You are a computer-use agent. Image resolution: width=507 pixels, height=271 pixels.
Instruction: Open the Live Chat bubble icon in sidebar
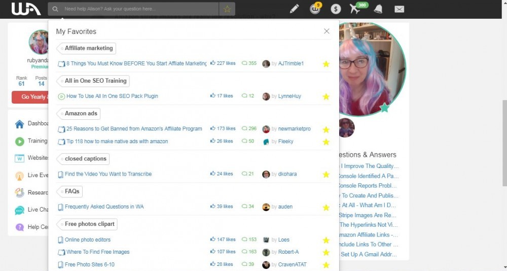click(19, 210)
